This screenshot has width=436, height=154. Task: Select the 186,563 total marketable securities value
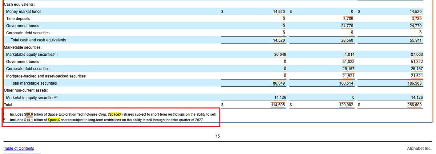[x=415, y=83]
